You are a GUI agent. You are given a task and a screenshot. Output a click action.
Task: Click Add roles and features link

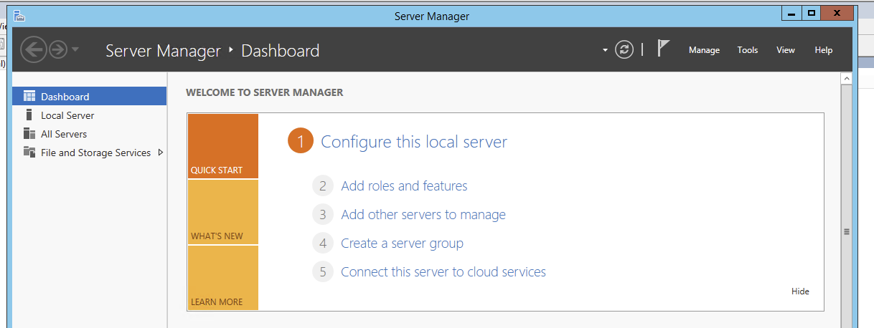(404, 186)
